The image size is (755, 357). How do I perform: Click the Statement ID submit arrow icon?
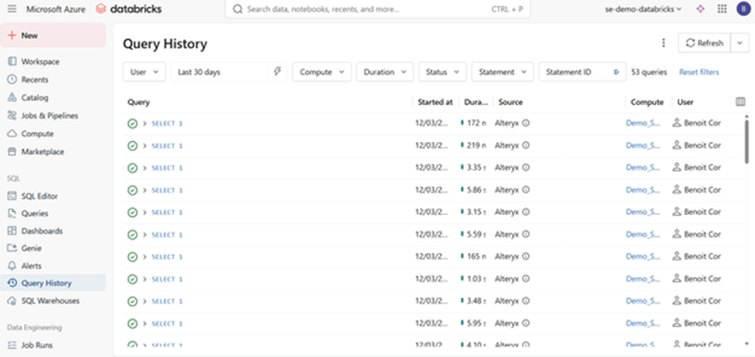[616, 72]
